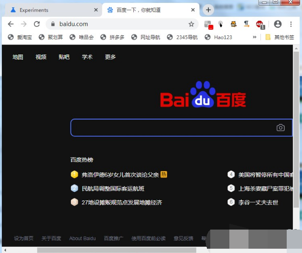The width and height of the screenshot is (302, 253).
Task: Open Chrome's three-dot menu
Action: [x=291, y=24]
